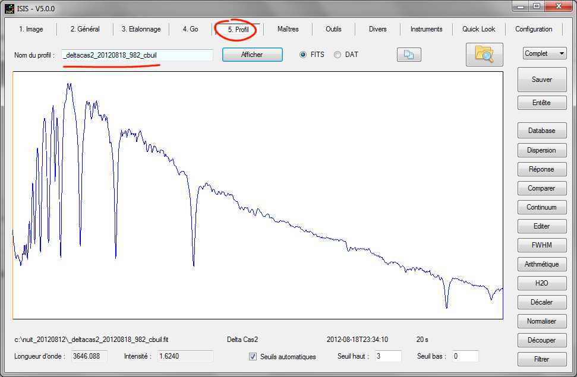
Task: Click the Dispersion button
Action: (542, 150)
